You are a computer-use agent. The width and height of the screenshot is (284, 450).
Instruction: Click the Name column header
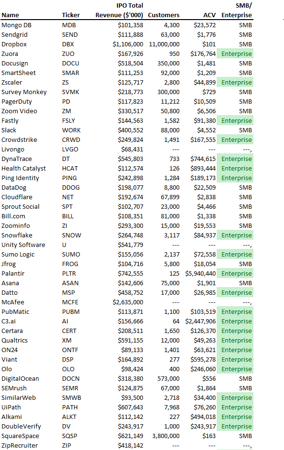point(10,15)
